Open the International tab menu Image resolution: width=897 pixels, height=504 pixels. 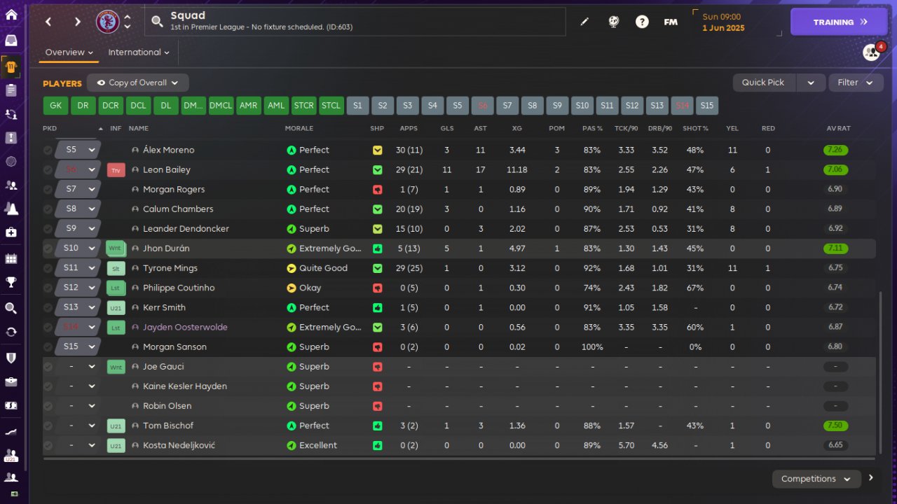[139, 52]
